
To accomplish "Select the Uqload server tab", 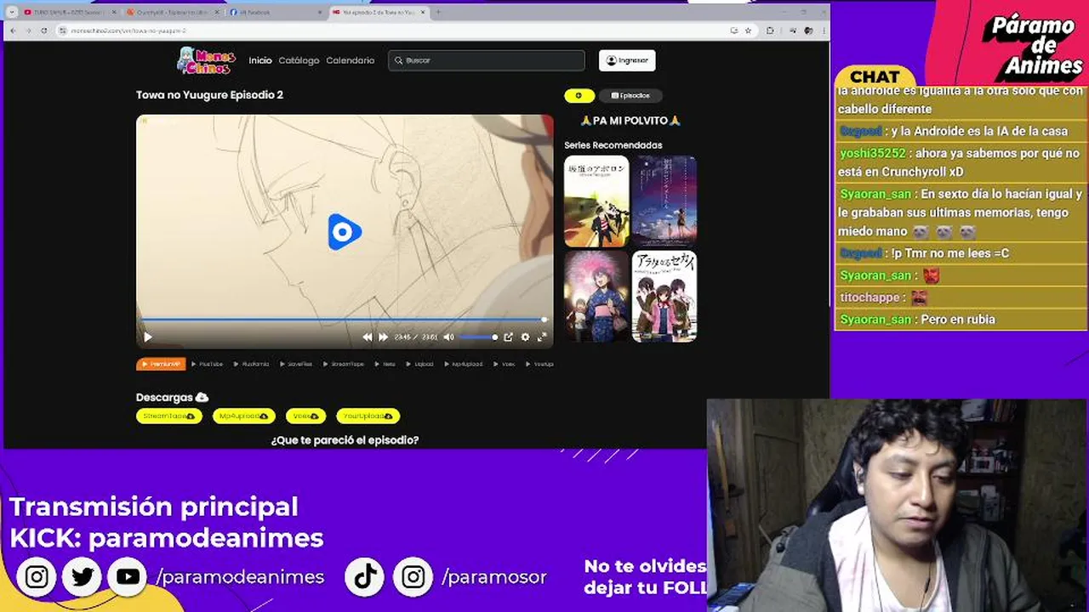I will [x=420, y=364].
